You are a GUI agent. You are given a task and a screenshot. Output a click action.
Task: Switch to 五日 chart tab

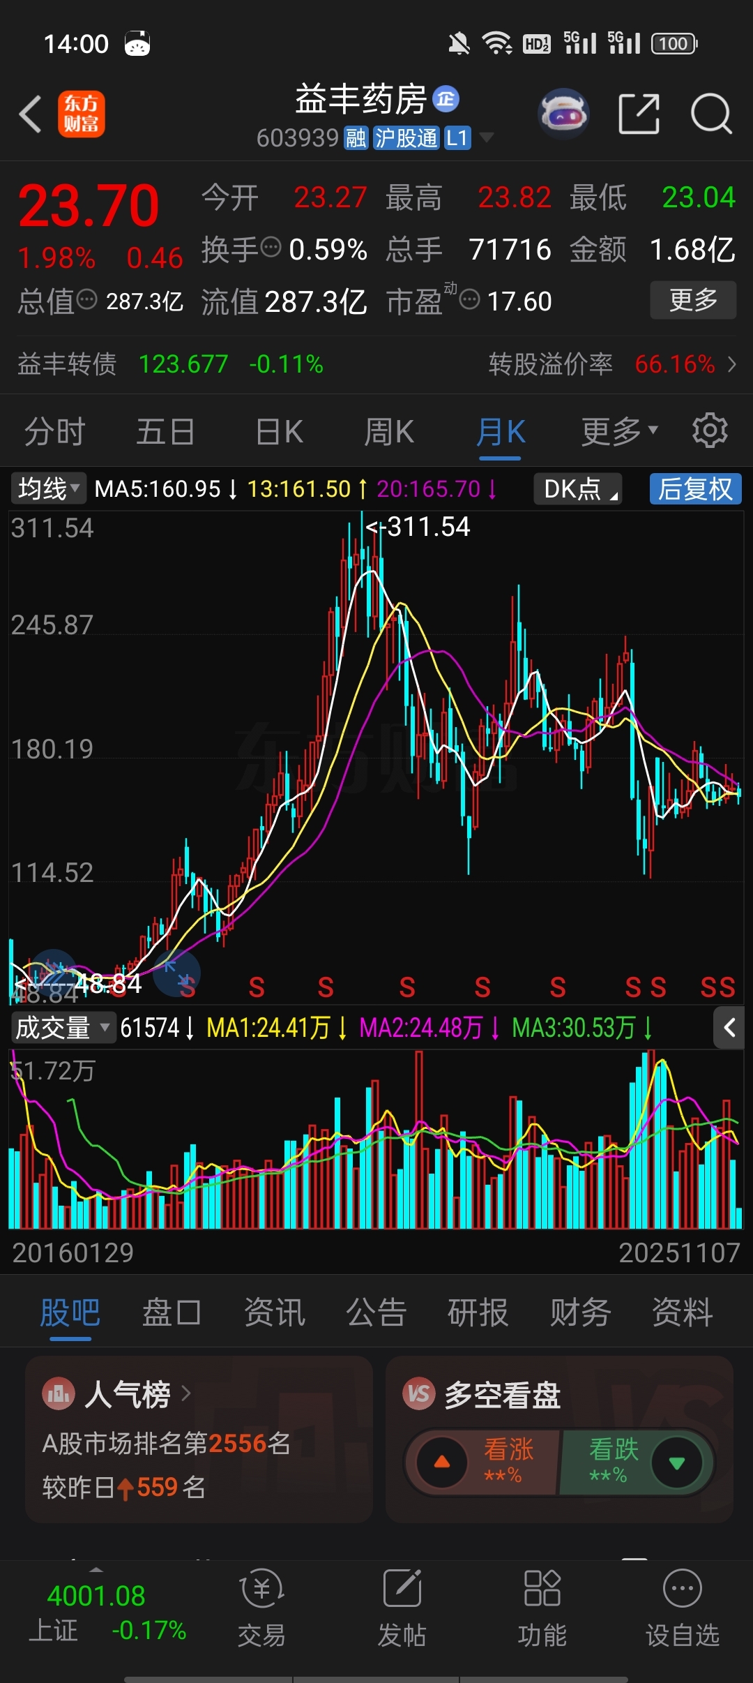165,431
